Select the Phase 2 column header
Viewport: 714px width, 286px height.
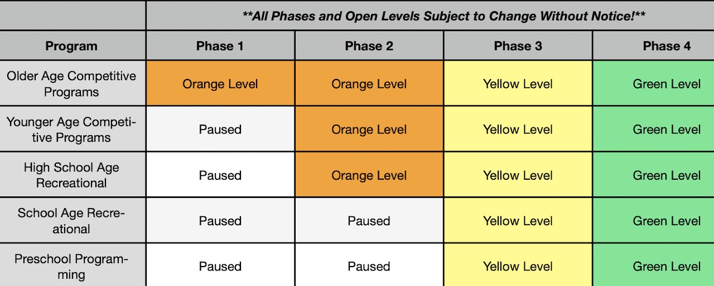point(369,46)
